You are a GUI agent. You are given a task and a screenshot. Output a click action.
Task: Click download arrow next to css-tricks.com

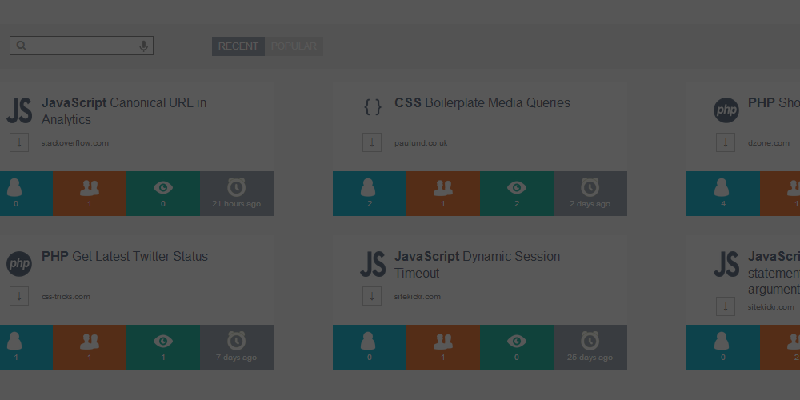point(19,296)
